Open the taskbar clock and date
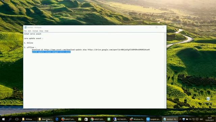This screenshot has width=216, height=122. pos(210,119)
